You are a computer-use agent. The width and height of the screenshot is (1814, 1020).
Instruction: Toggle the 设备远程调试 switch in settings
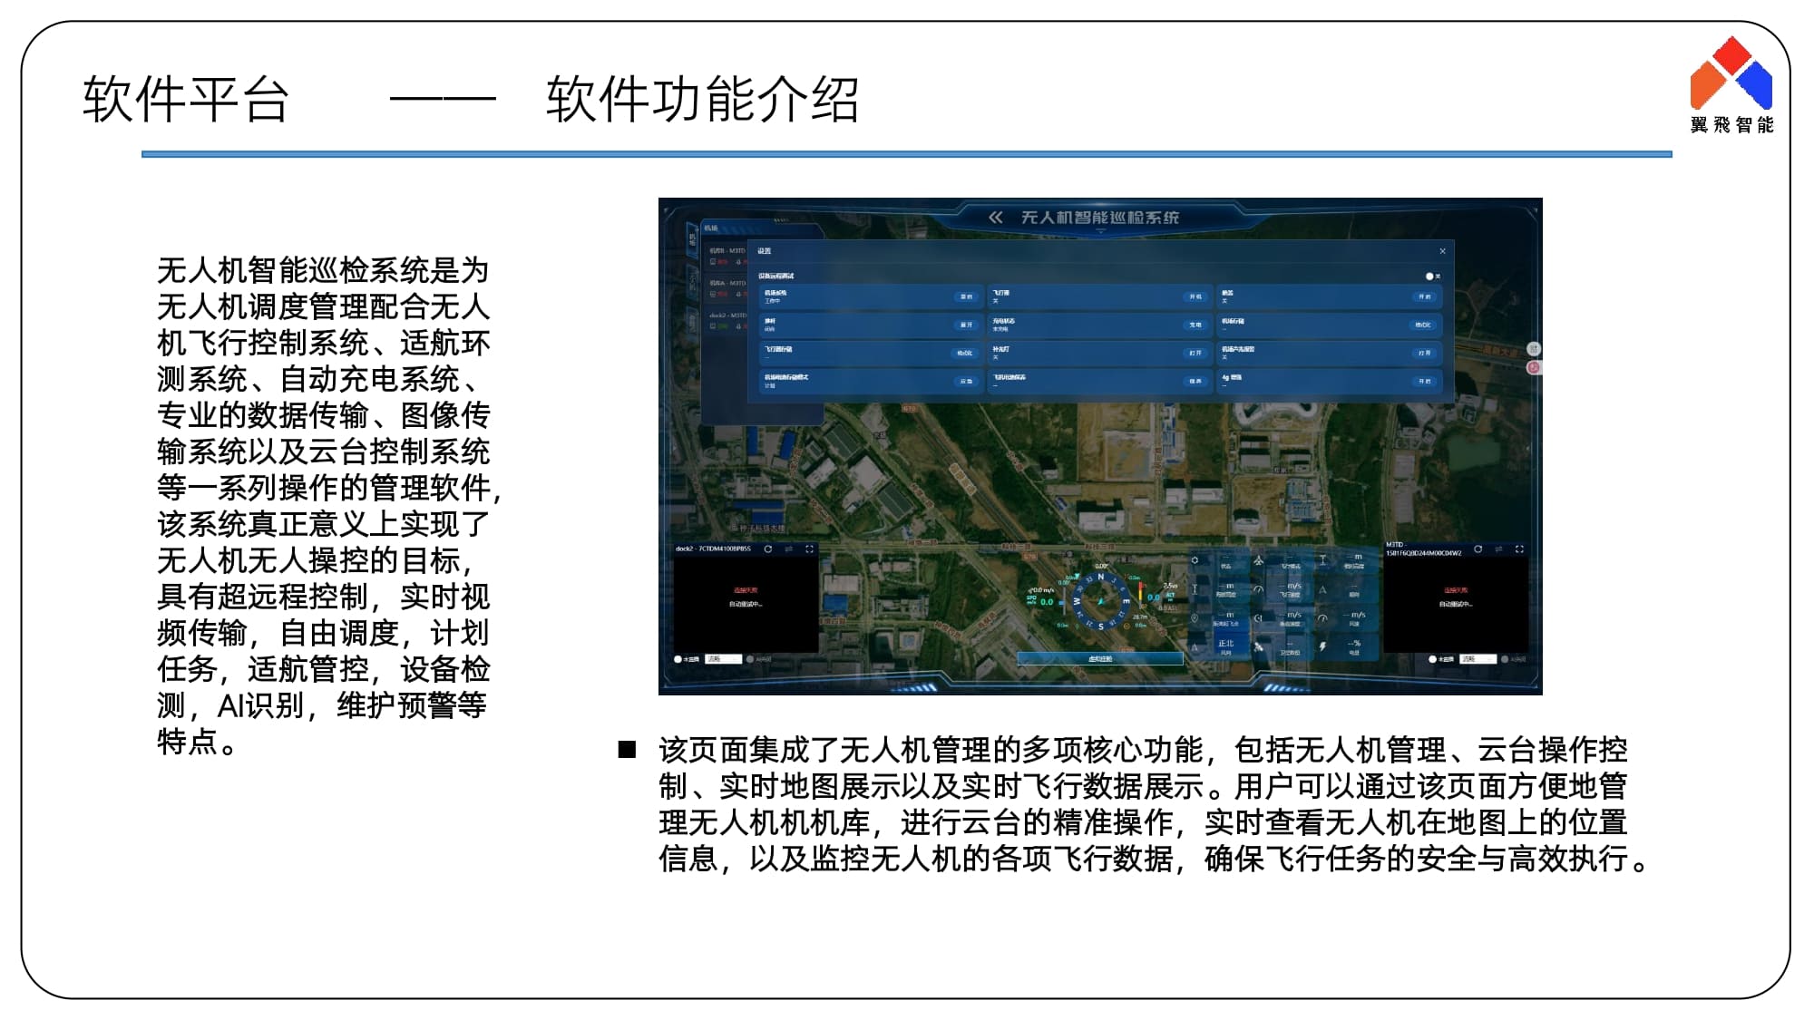1431,277
